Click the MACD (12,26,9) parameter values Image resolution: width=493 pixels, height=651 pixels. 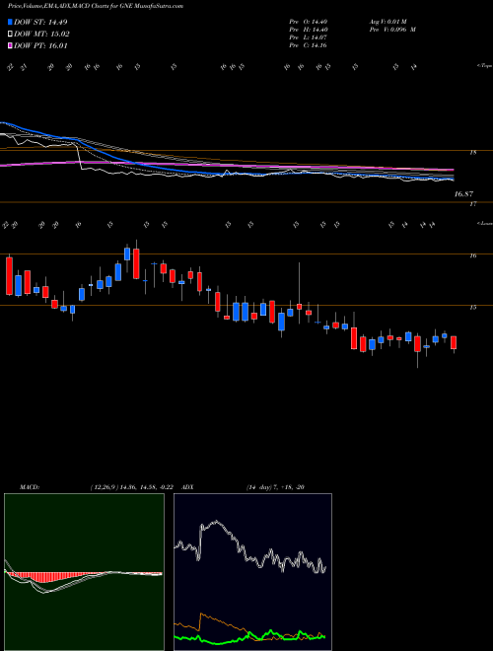pos(131,487)
